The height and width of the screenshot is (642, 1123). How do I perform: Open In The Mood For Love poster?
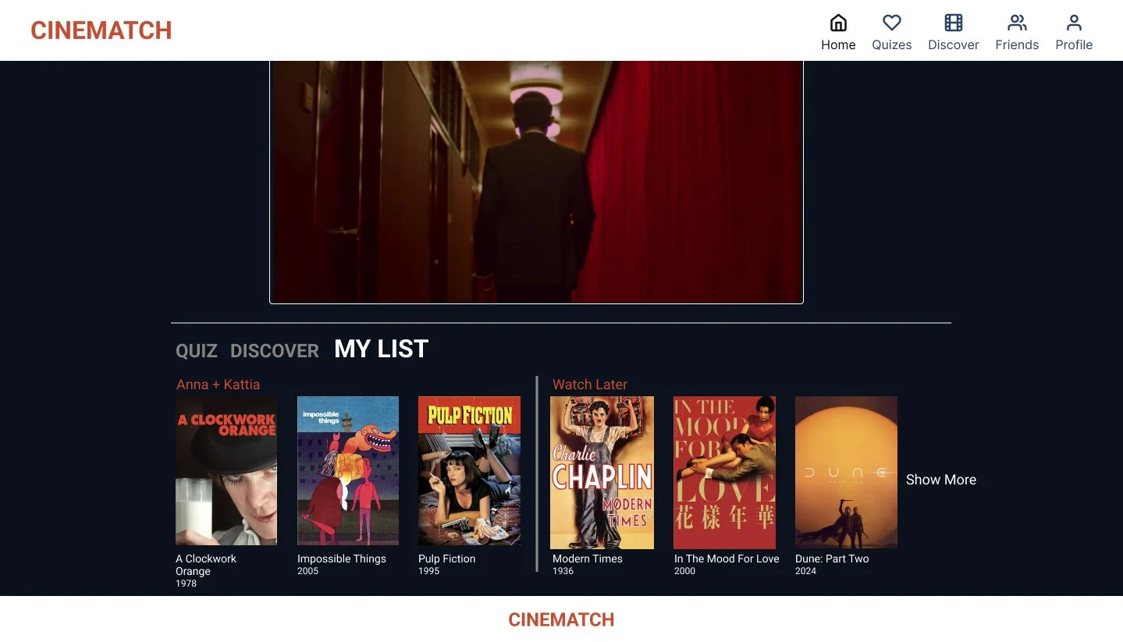[724, 473]
